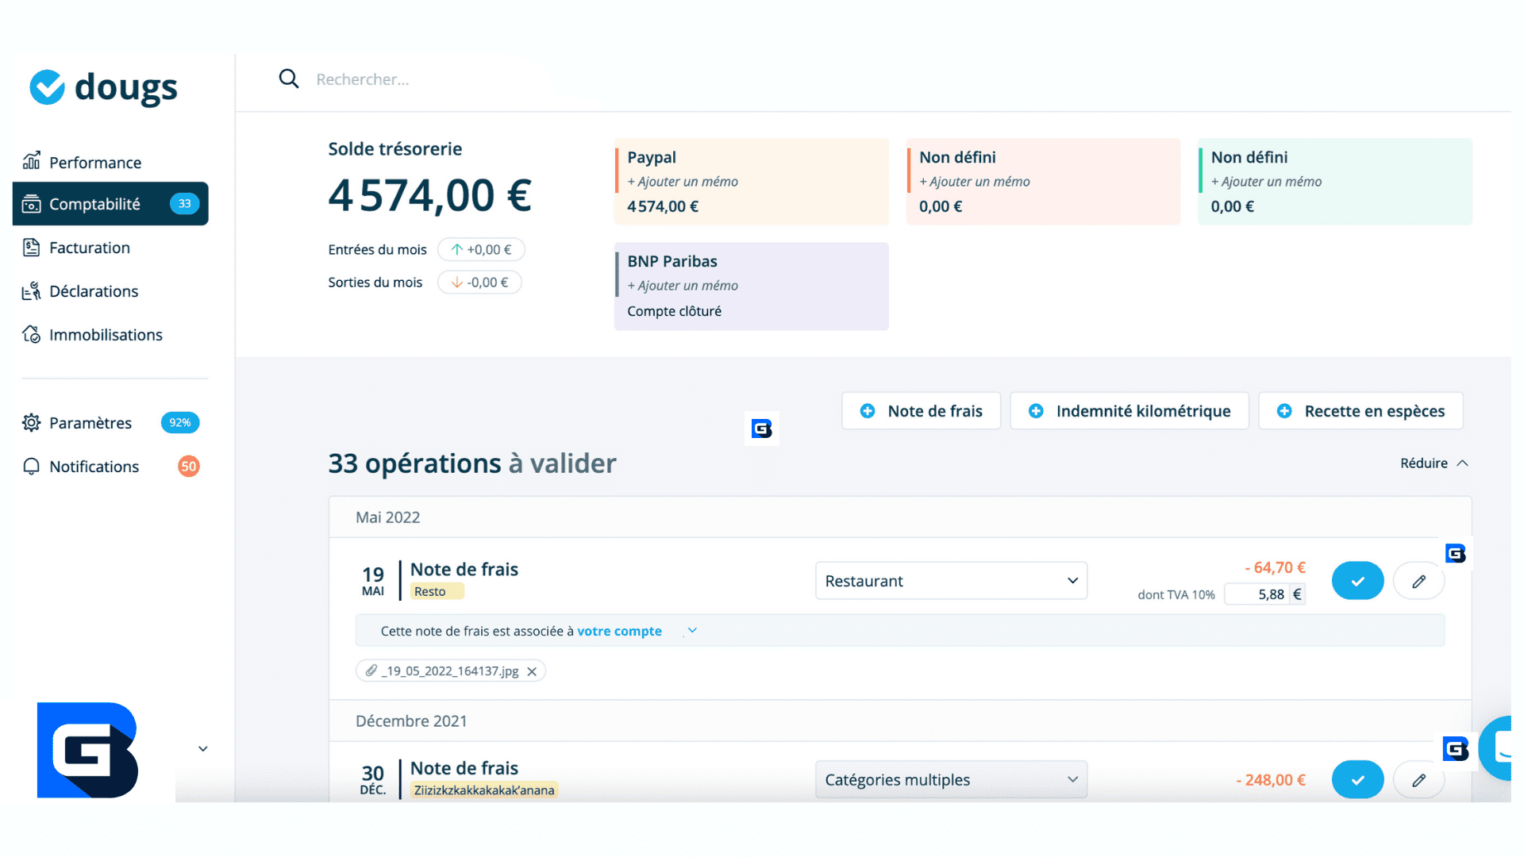Open the Notifications bell item
1524x857 pixels.
(94, 467)
